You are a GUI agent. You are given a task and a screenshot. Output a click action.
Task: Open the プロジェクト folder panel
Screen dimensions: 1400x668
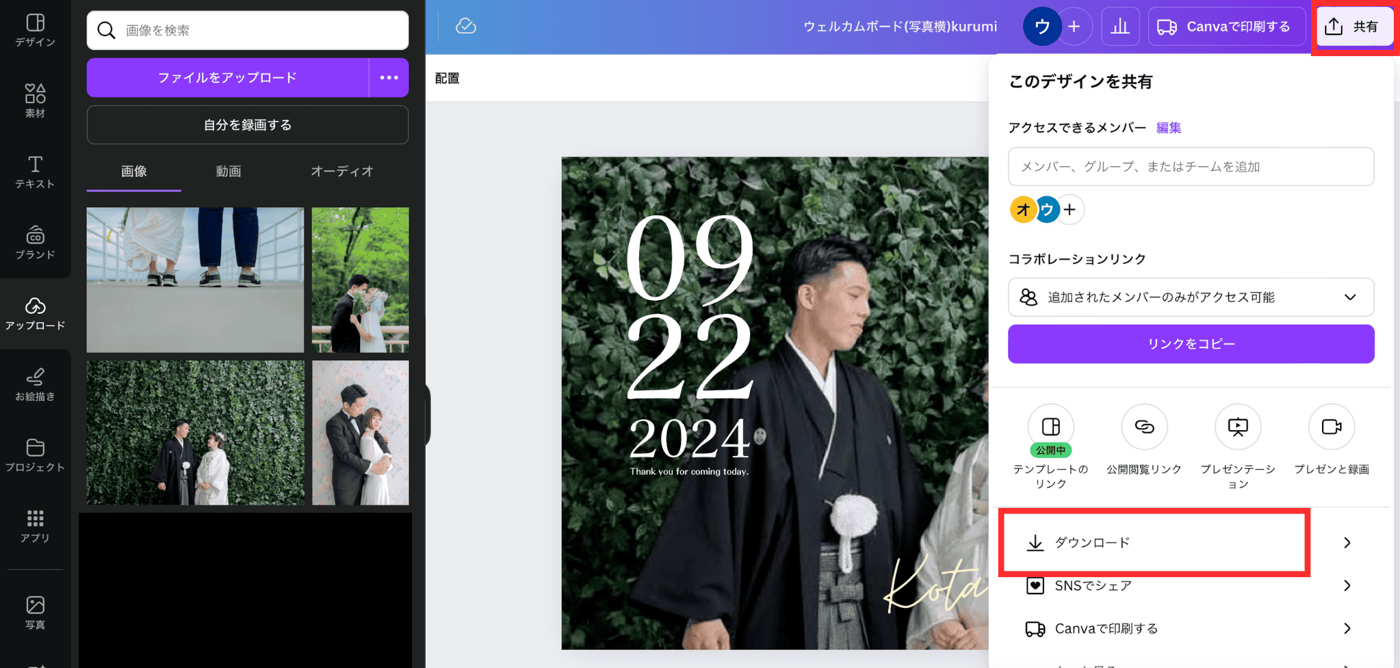click(35, 455)
